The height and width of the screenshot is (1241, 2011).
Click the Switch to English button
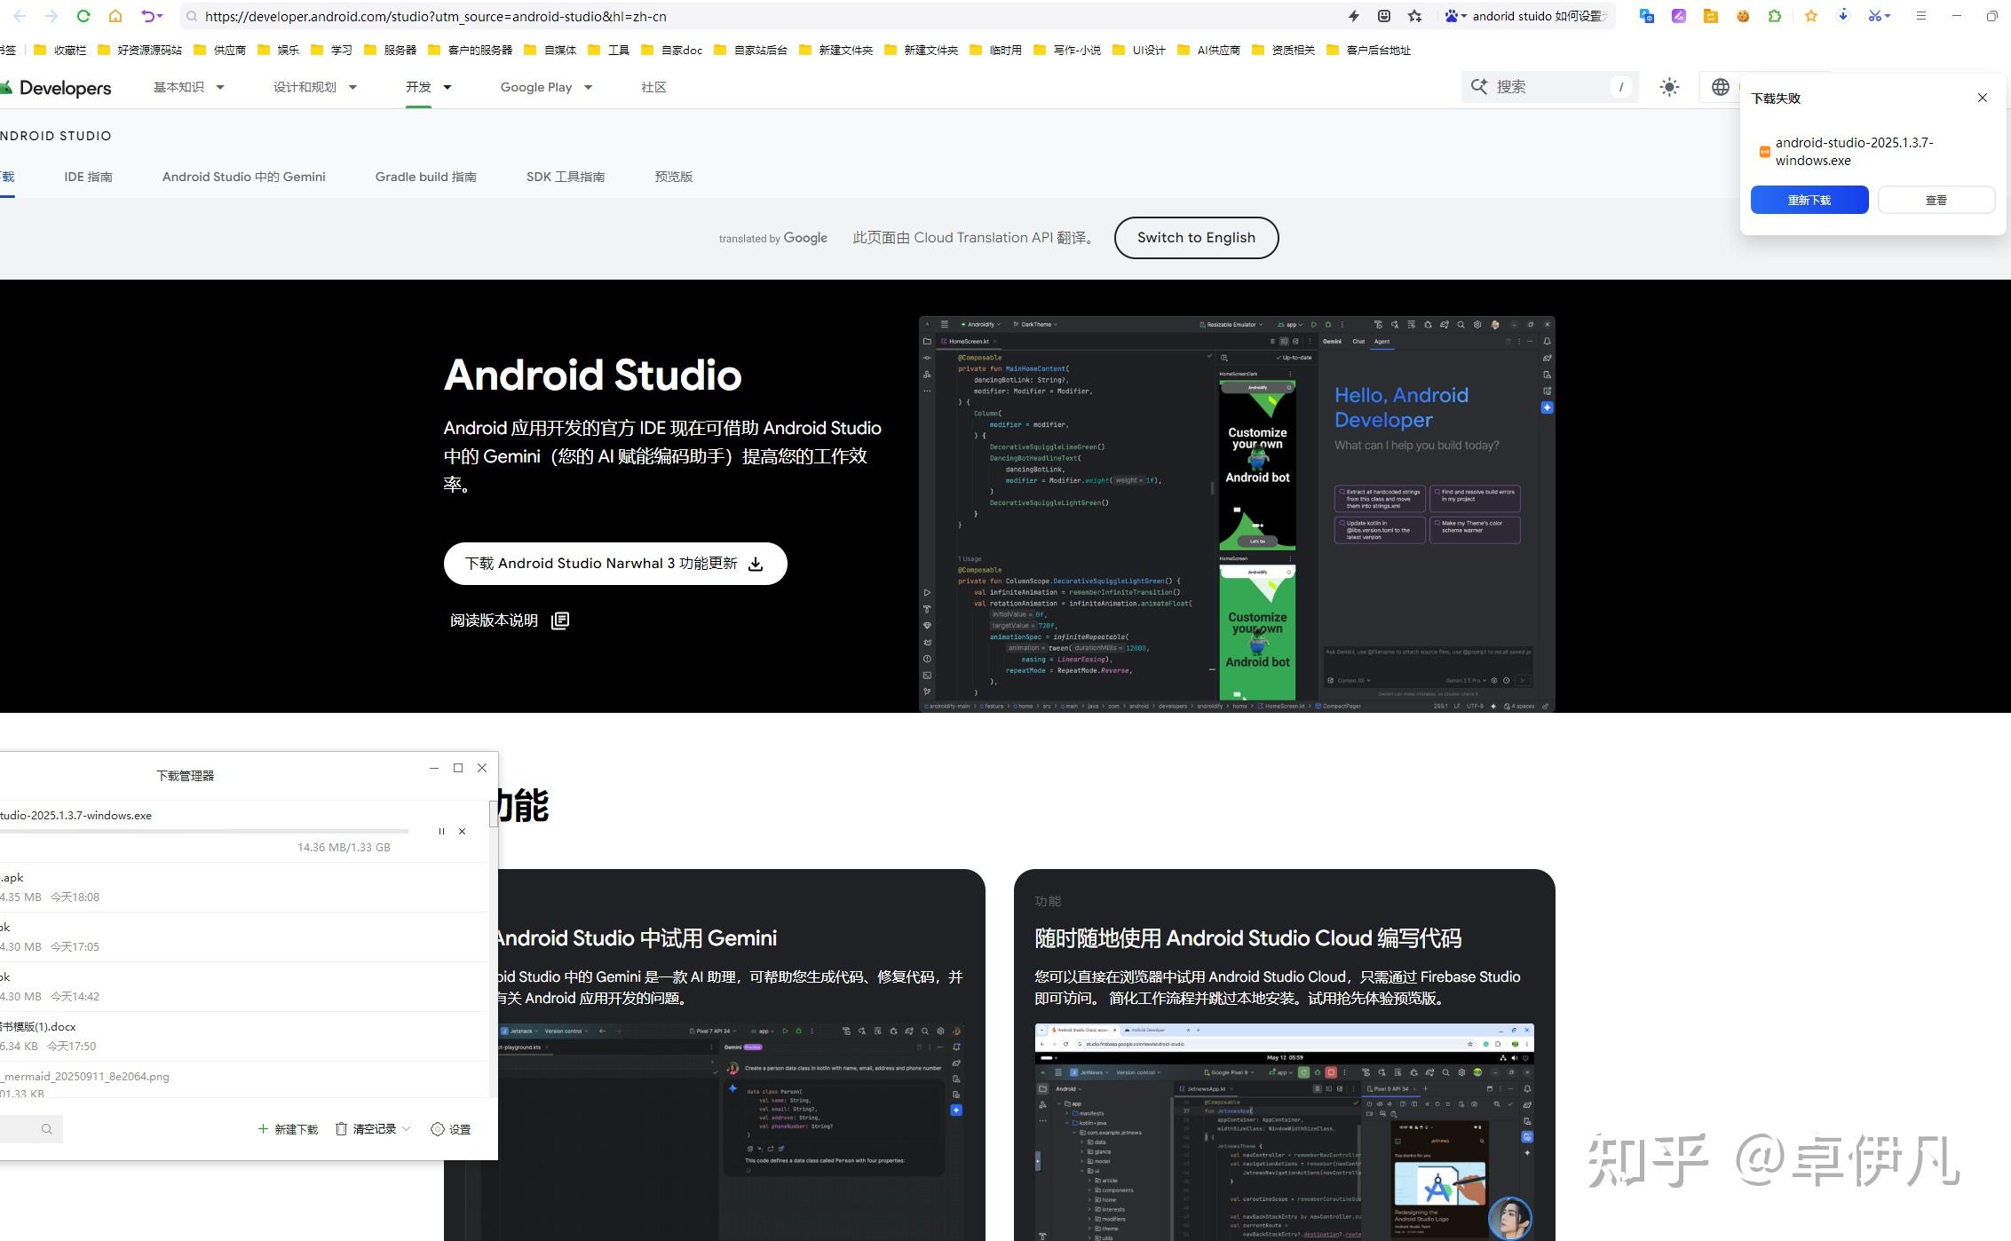coord(1196,238)
